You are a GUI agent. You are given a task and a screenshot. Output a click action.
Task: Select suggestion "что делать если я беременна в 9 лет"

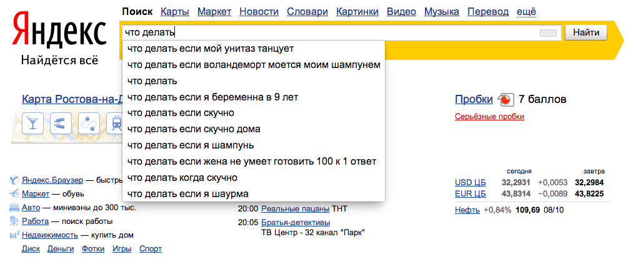254,97
